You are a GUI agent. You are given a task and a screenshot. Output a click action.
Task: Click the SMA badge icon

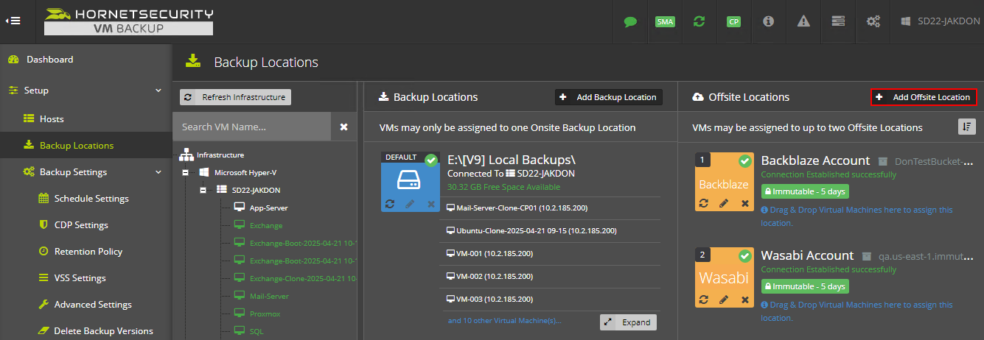[x=665, y=21]
